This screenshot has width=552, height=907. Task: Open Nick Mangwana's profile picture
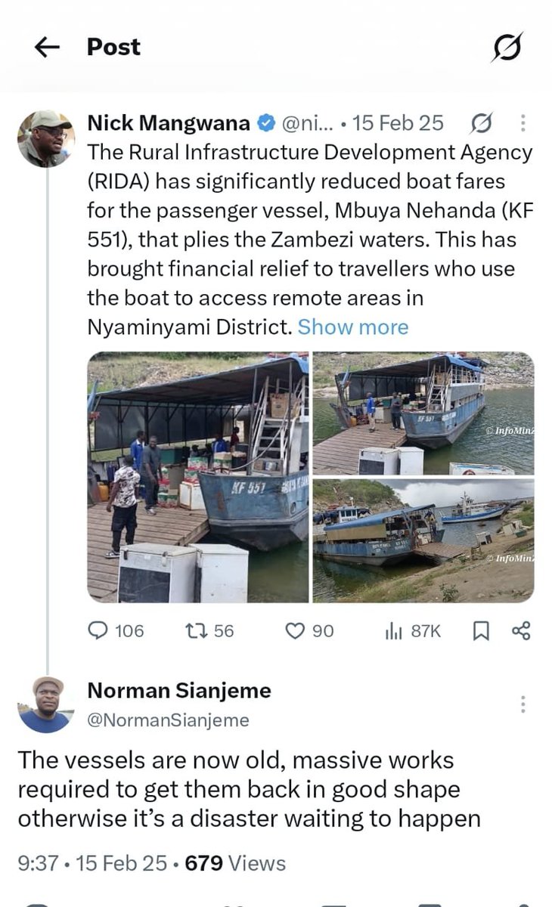coord(46,138)
